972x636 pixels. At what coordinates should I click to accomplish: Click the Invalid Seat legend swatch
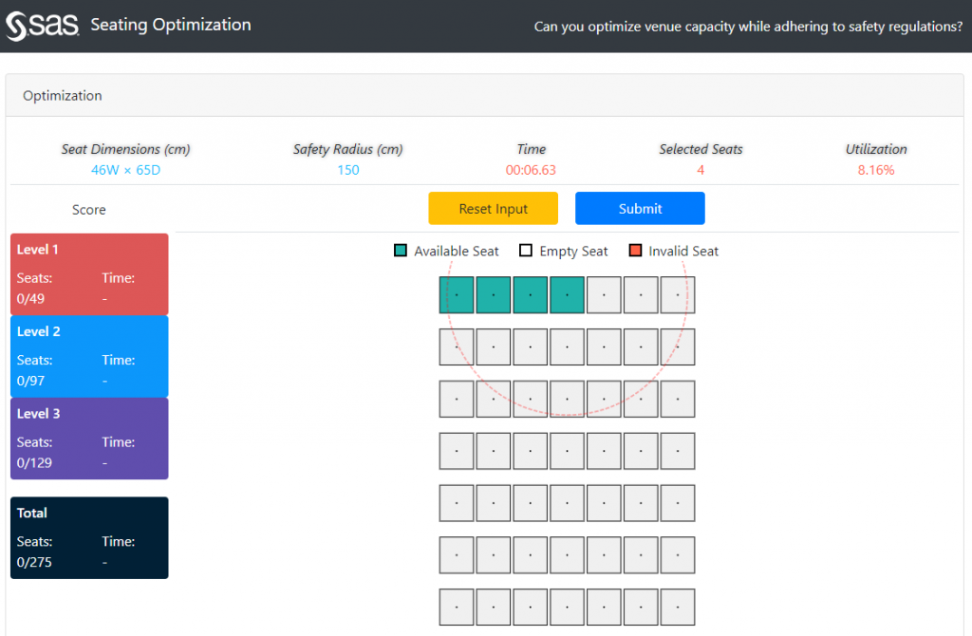tap(634, 251)
